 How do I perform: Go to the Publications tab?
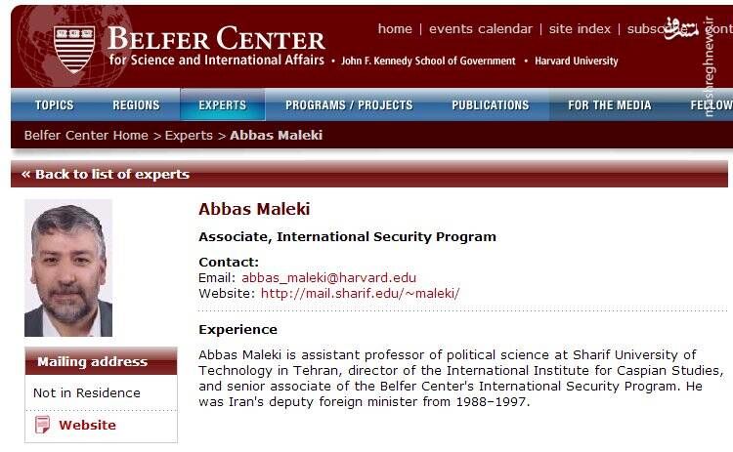[490, 105]
